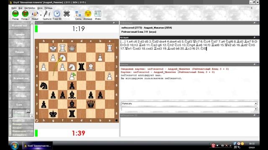Click the gray X cancel toolbar icon
This screenshot has width=268, height=150.
(x=67, y=14)
